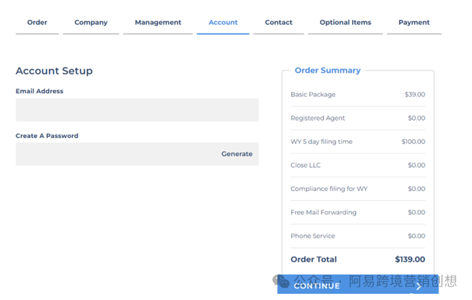The width and height of the screenshot is (472, 300).
Task: Generate a password automatically
Action: point(237,154)
